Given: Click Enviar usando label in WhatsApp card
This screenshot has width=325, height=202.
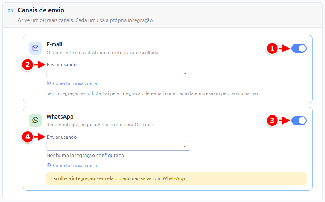Looking at the screenshot, I should [x=61, y=137].
